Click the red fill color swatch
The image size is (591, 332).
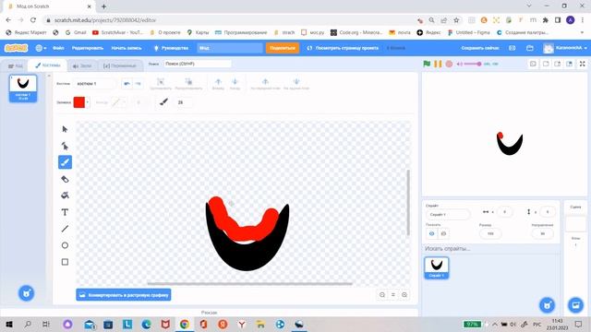tap(79, 102)
